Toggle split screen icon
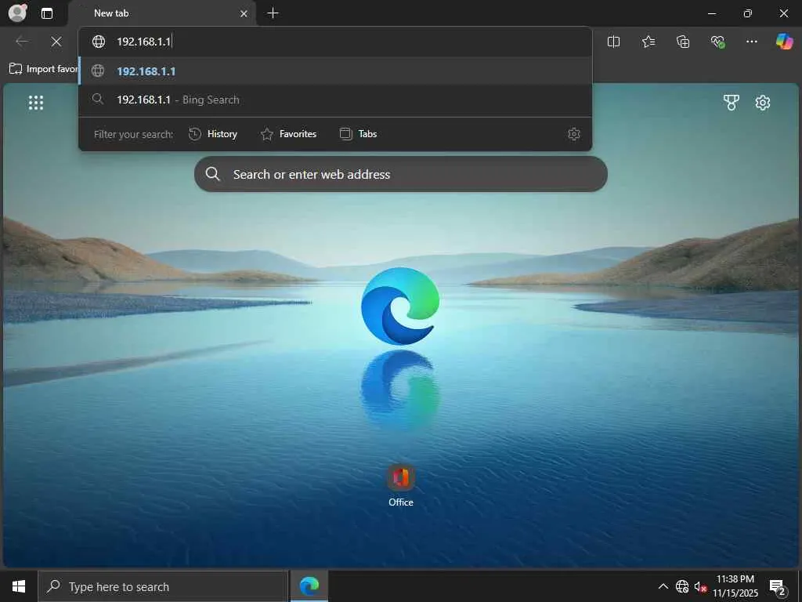Image resolution: width=802 pixels, height=602 pixels. coord(613,42)
